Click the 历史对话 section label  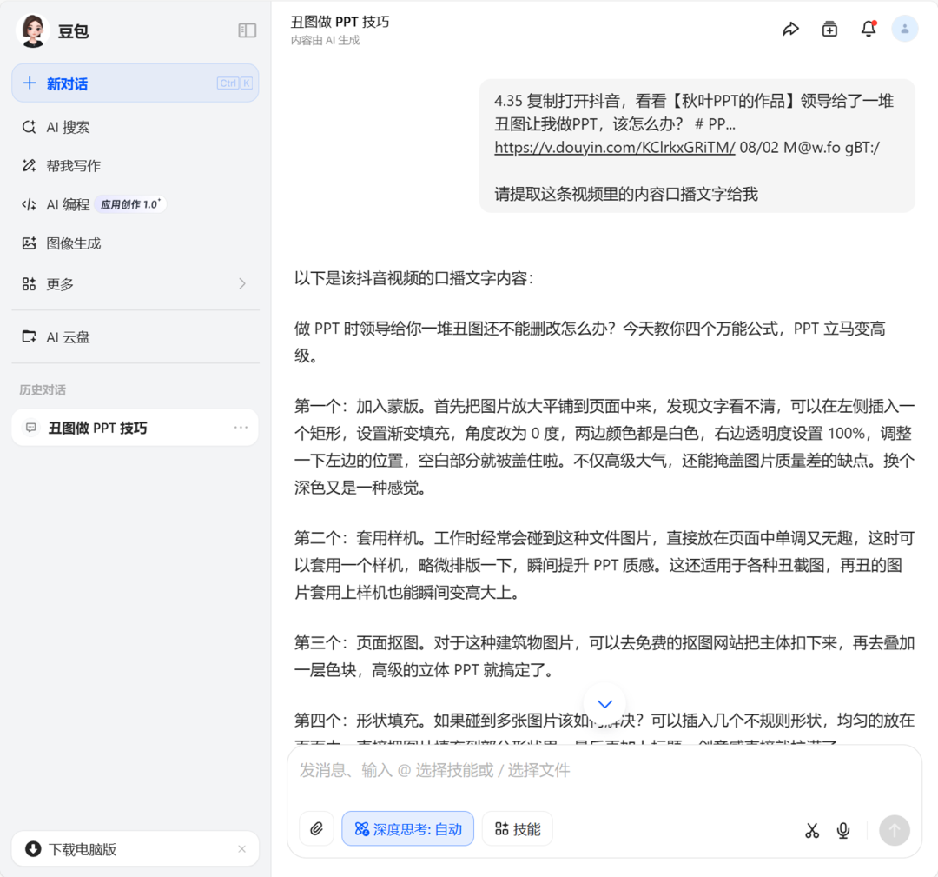(43, 390)
